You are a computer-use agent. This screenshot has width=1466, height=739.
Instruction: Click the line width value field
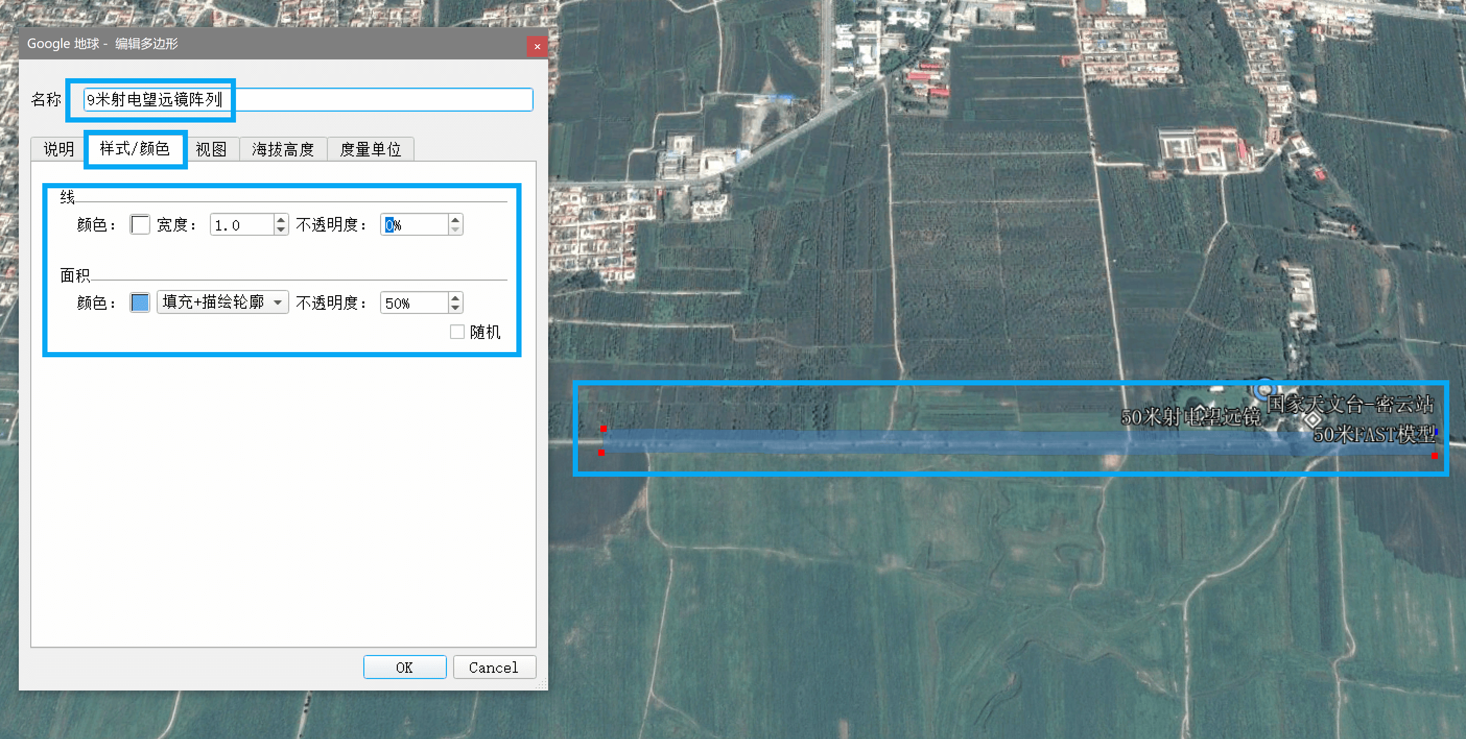coord(241,225)
